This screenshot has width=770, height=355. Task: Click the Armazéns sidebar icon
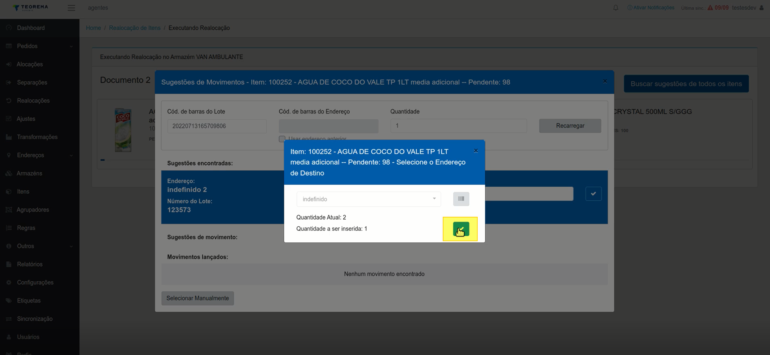coord(9,173)
